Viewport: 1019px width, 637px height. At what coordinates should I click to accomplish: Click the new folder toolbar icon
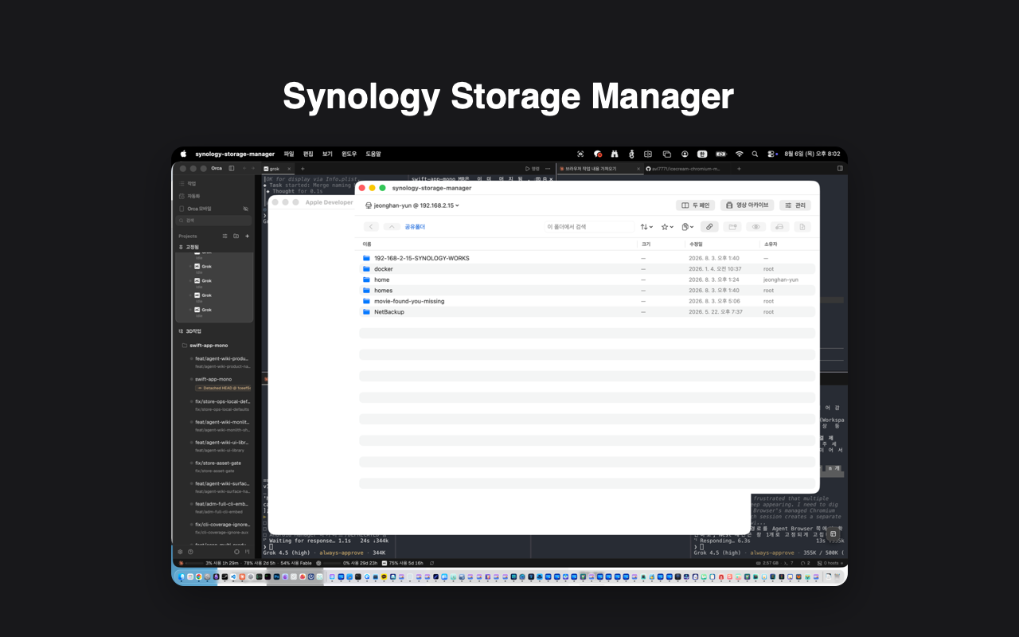coord(732,227)
